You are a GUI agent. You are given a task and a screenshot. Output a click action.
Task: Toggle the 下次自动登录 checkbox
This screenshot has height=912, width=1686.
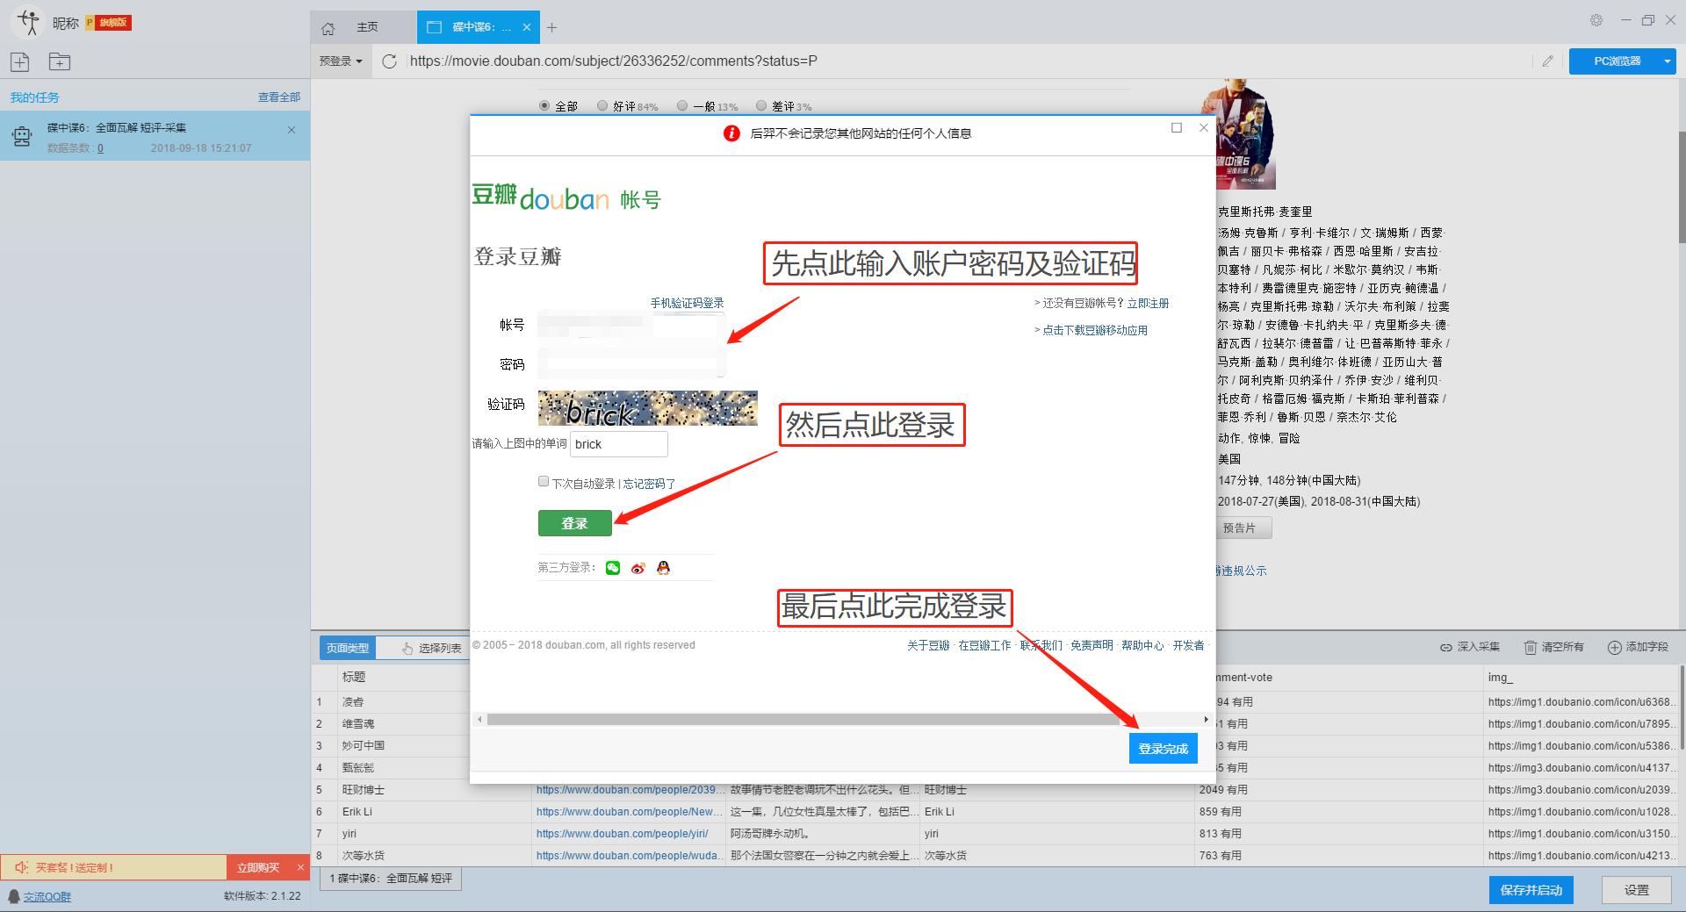544,481
